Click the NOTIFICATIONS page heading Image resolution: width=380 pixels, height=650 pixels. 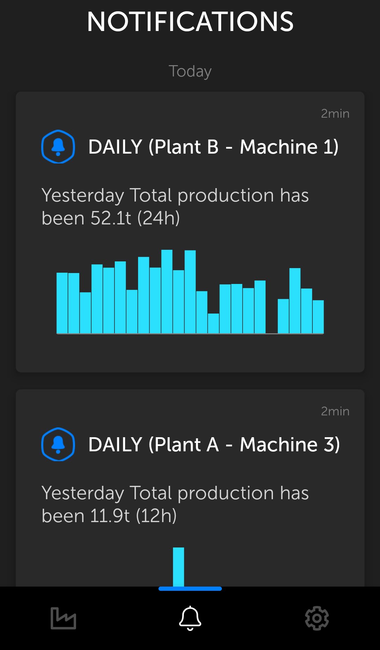(x=190, y=21)
